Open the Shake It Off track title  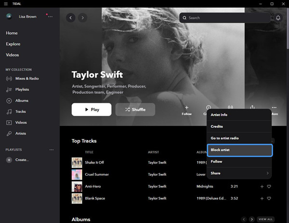94,162
